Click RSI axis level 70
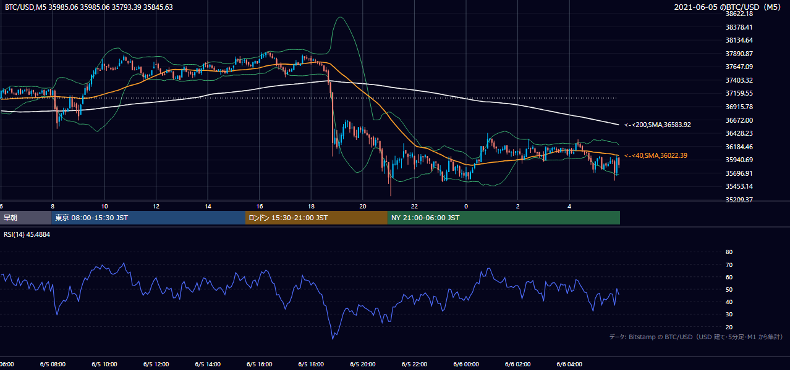 coord(729,265)
